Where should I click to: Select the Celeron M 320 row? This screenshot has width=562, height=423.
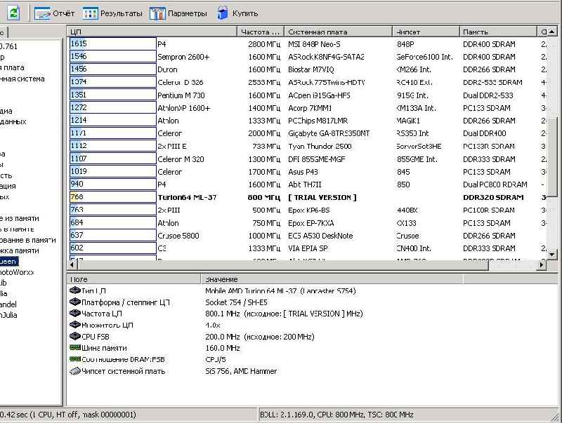[308, 159]
